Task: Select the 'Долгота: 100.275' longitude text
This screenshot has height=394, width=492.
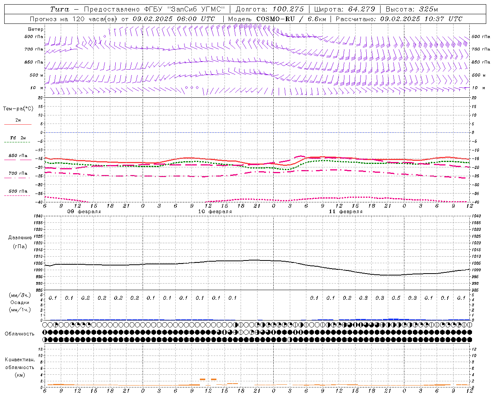Action: 269,9
